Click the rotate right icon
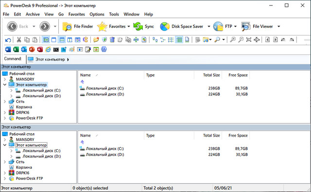 tap(292, 40)
